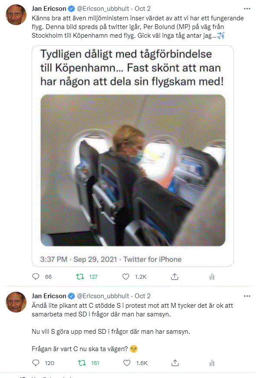Open Jan Ericson name on second tweet
Image resolution: width=256 pixels, height=378 pixels.
coord(49,296)
